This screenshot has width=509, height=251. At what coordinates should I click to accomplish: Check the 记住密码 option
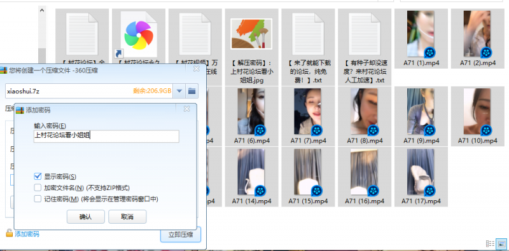pyautogui.click(x=38, y=199)
